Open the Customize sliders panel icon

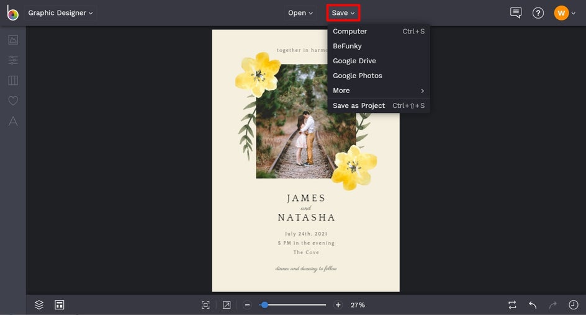coord(13,60)
